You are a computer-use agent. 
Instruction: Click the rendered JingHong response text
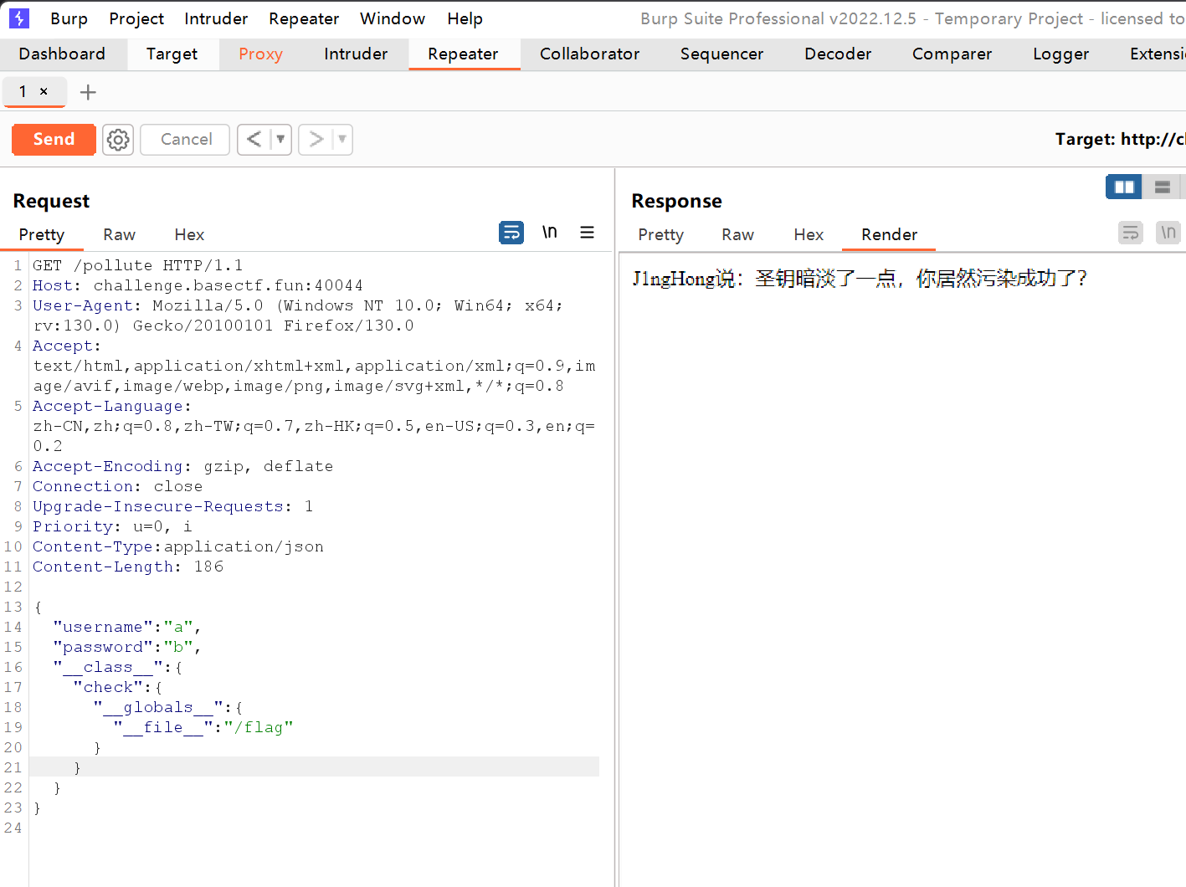click(860, 279)
